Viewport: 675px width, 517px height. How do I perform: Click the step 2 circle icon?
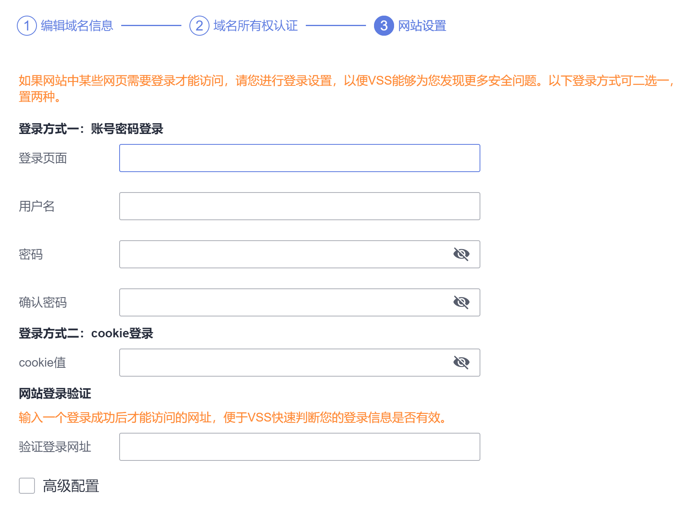point(199,26)
